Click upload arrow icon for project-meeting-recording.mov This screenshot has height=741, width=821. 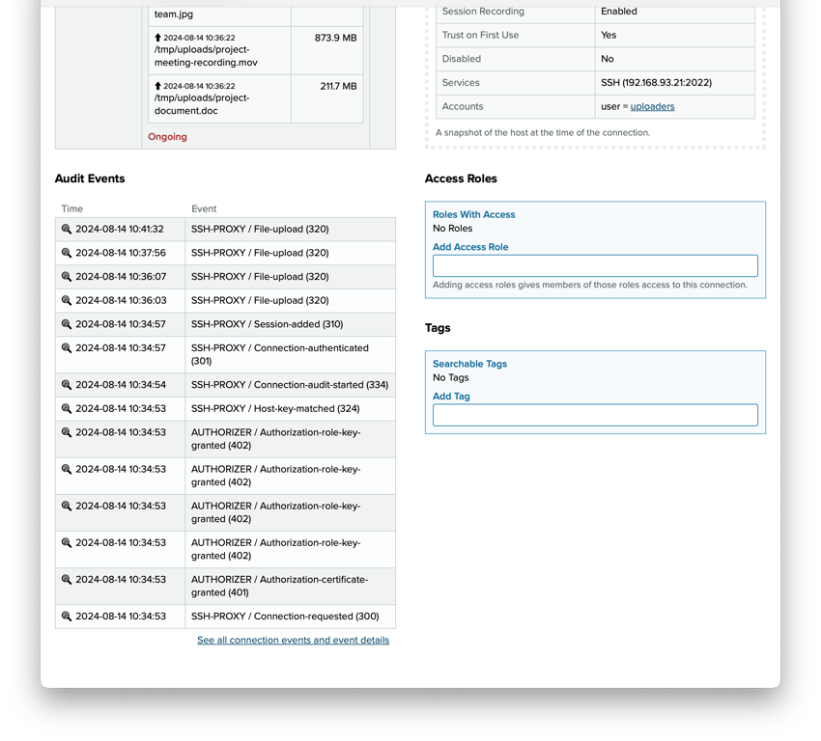[157, 38]
